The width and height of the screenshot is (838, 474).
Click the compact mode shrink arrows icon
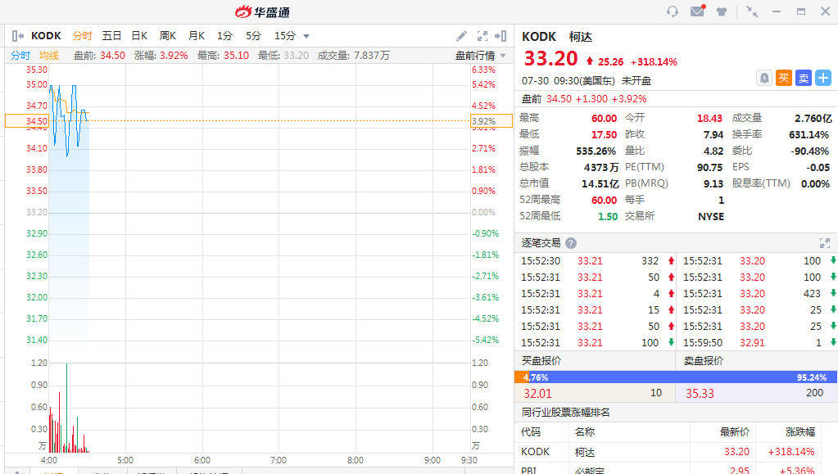[751, 11]
